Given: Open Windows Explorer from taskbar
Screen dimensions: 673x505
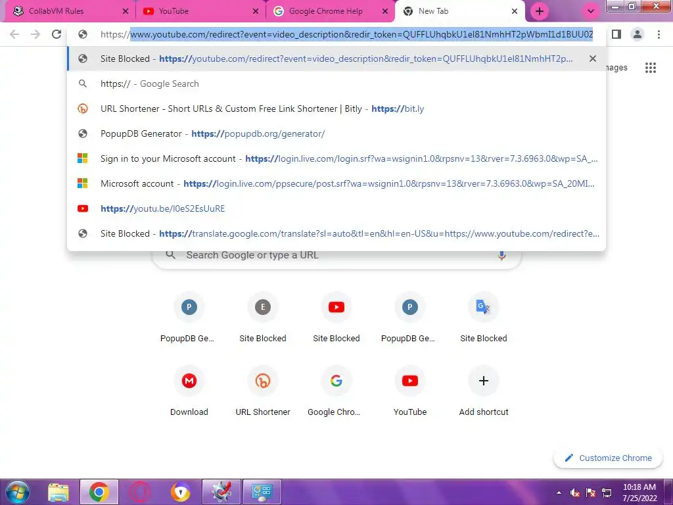Looking at the screenshot, I should click(x=58, y=492).
